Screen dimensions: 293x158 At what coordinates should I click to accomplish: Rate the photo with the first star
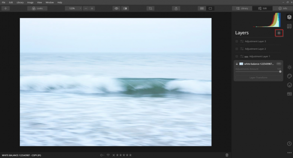pyautogui.click(x=117, y=155)
